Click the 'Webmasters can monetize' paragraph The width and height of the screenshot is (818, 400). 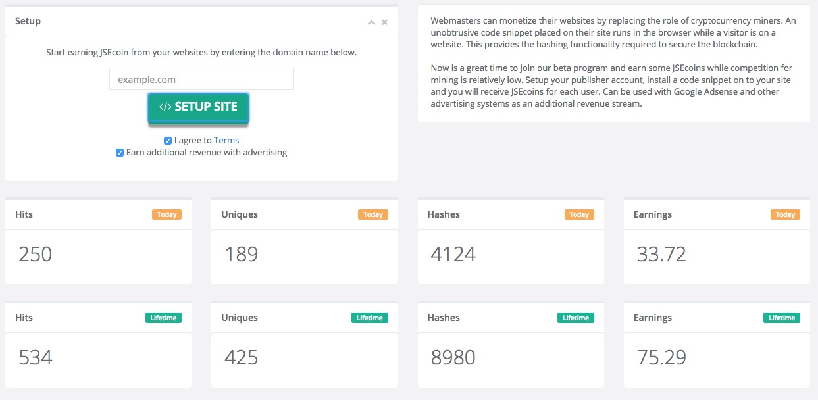[x=613, y=33]
